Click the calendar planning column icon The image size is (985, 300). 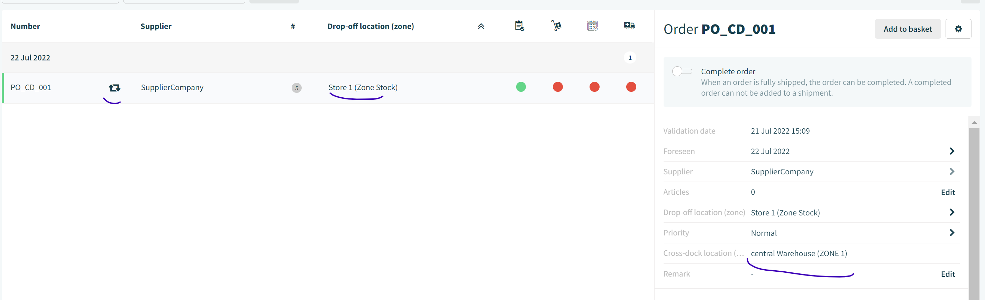pyautogui.click(x=592, y=26)
